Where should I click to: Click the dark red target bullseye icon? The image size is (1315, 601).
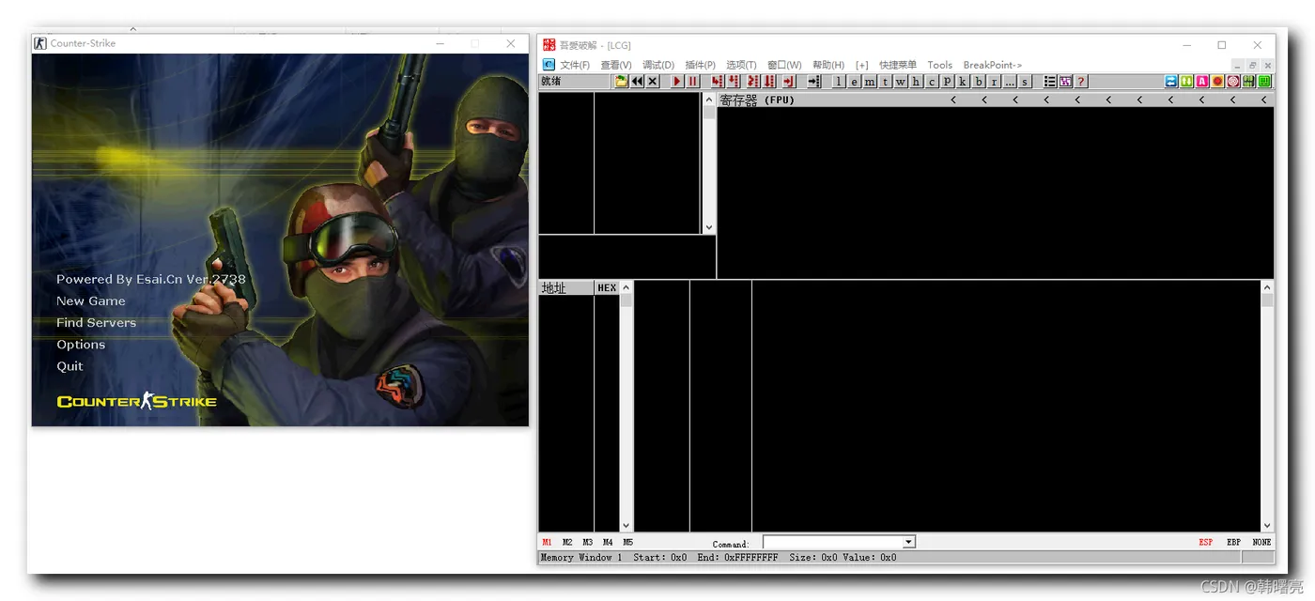click(x=1233, y=82)
